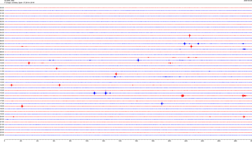Click the red spike on the 20:00 trace near 29m
The width and height of the screenshot is (252, 142).
[244, 117]
